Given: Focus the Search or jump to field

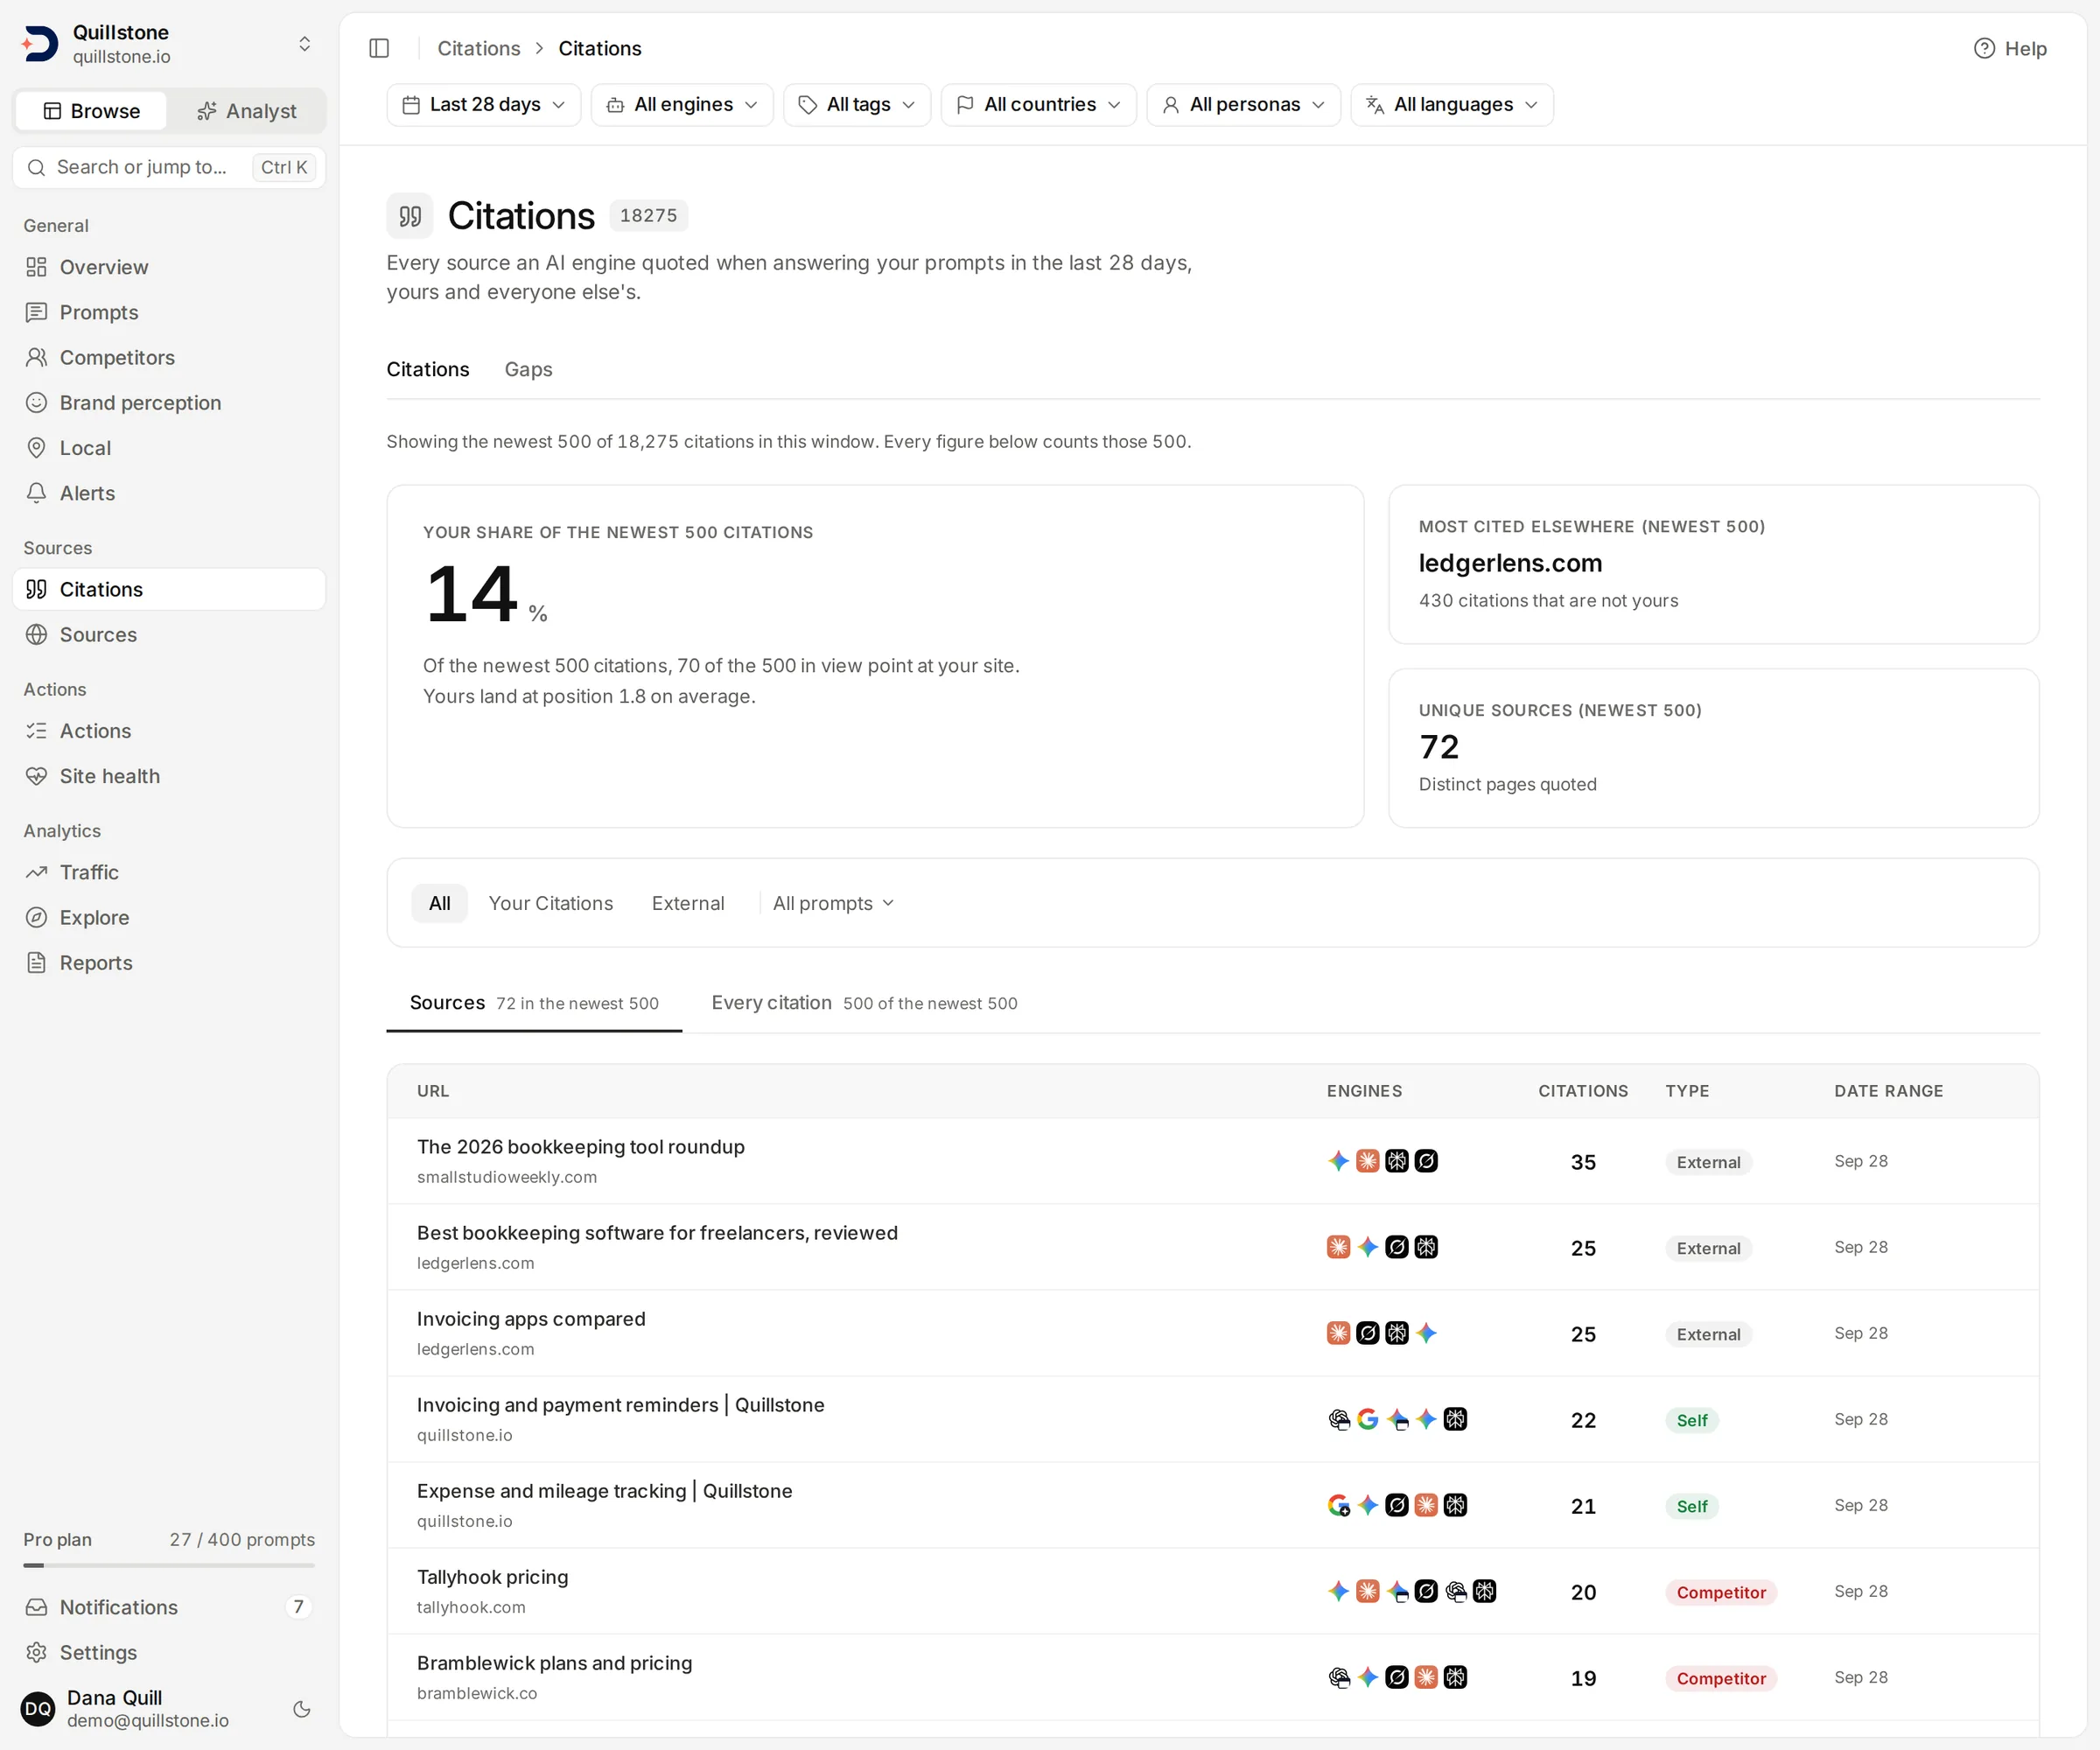Looking at the screenshot, I should [169, 167].
